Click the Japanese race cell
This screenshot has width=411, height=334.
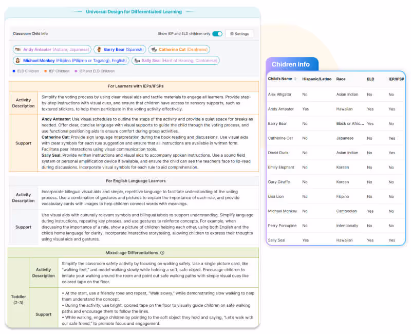345,138
